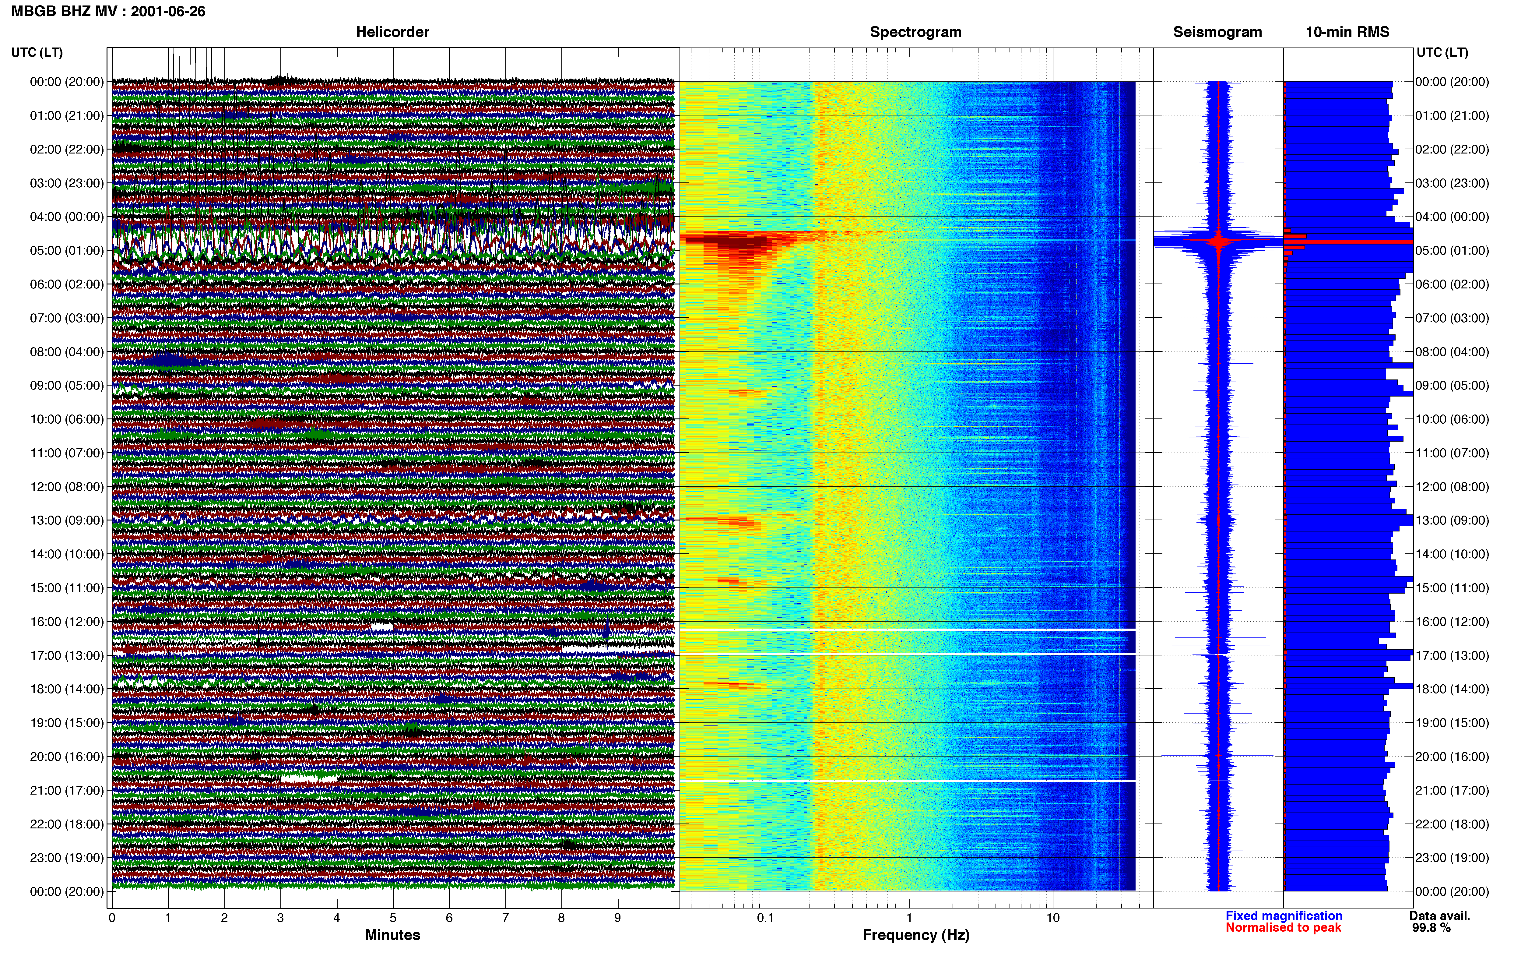The width and height of the screenshot is (1528, 956).
Task: Click the left 08:00 (04:00) time label
Action: click(x=67, y=351)
